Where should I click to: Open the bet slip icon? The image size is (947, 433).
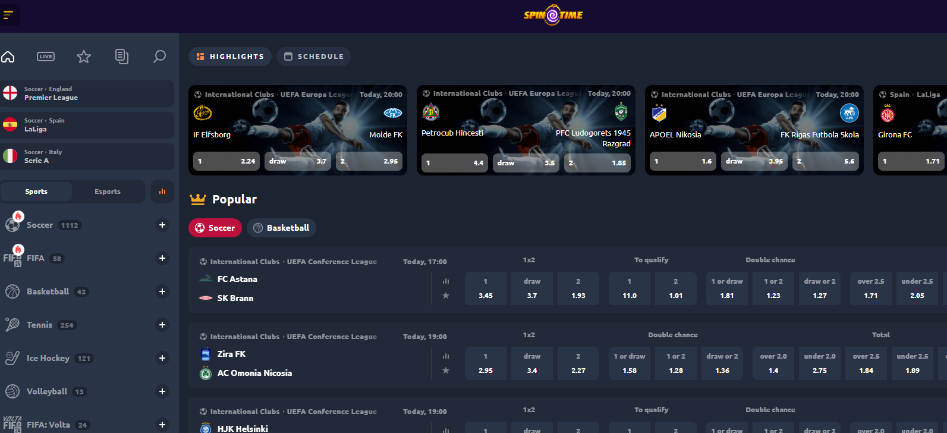point(122,57)
